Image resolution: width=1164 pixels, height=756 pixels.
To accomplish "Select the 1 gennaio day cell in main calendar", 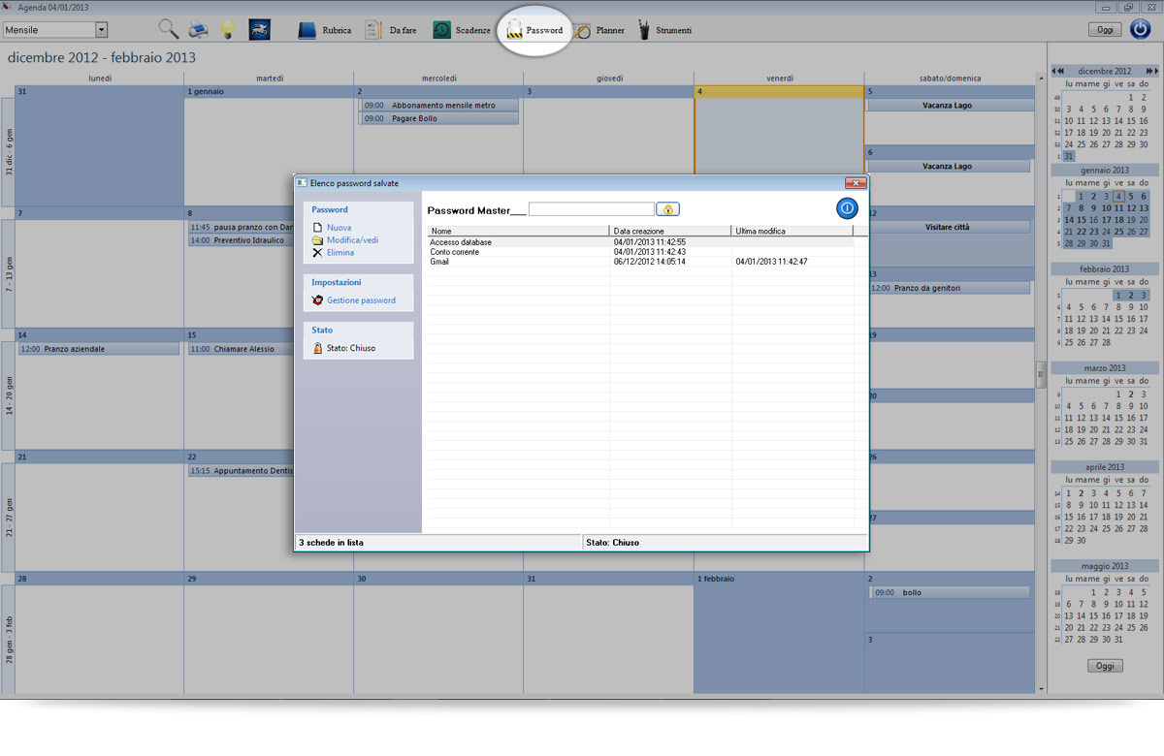I will [x=269, y=145].
